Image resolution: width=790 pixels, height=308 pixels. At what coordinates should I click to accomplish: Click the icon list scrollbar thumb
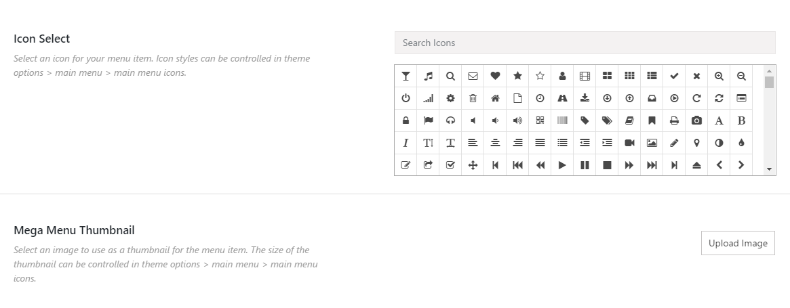pos(769,82)
